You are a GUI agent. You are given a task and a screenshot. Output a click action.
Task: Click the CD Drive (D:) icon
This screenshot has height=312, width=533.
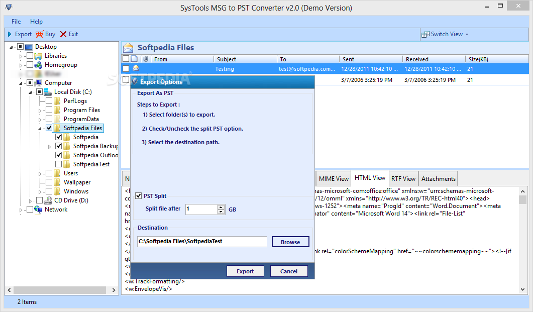click(x=48, y=200)
